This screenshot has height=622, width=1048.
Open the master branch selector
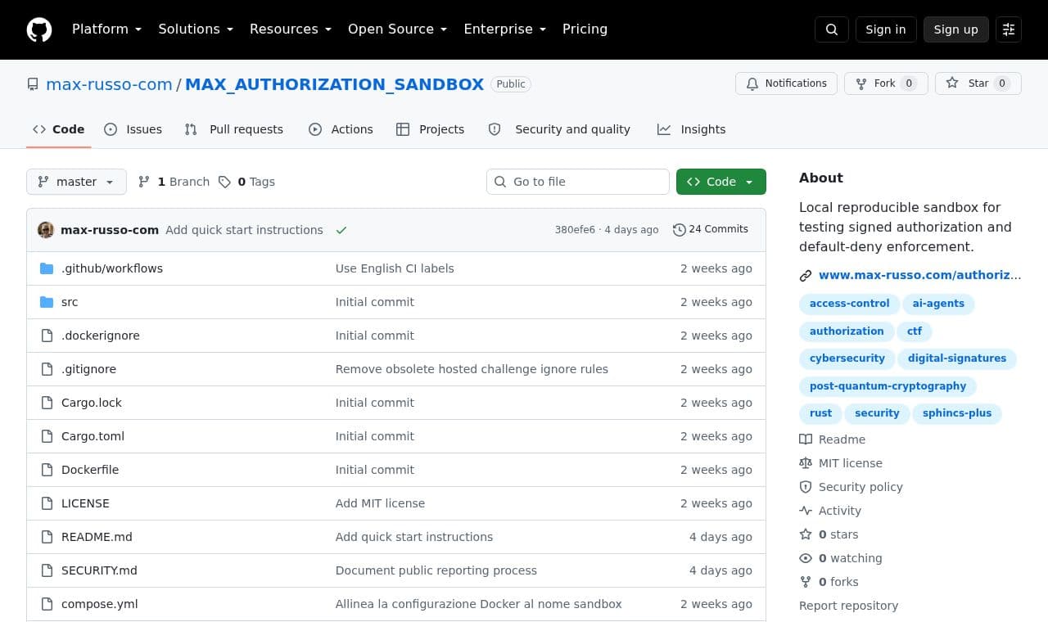click(x=76, y=182)
